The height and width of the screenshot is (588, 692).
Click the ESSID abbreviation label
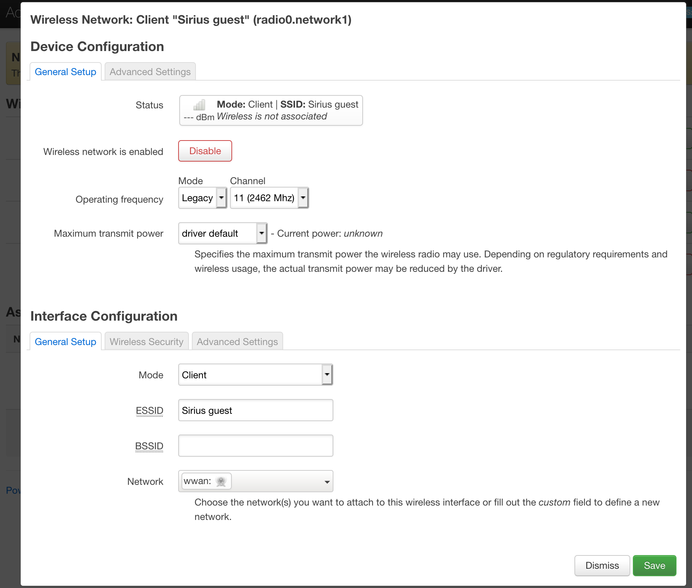tap(149, 410)
